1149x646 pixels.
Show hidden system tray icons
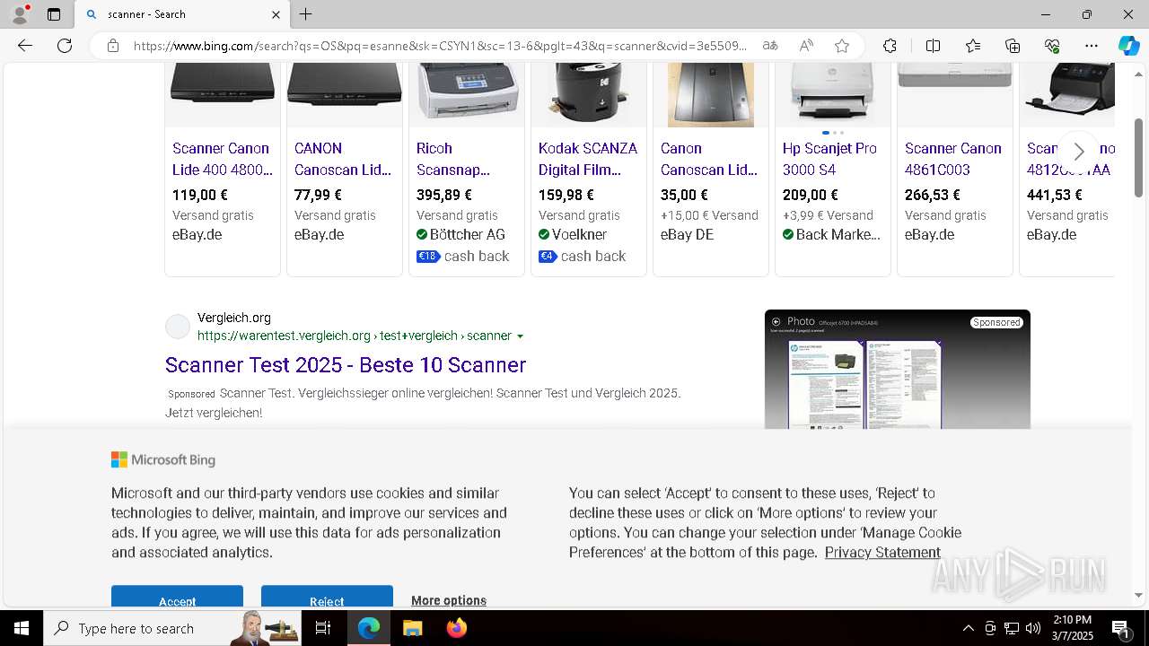(x=968, y=628)
